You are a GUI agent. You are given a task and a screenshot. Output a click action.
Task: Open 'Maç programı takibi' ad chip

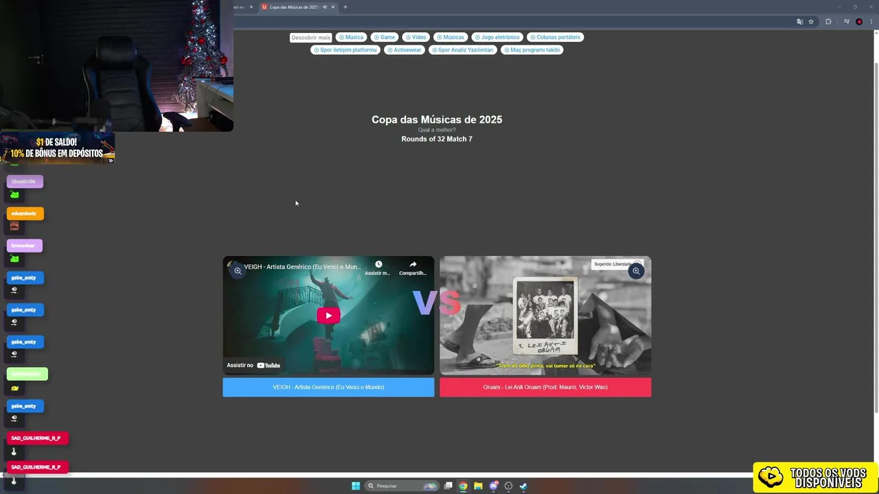pos(532,49)
